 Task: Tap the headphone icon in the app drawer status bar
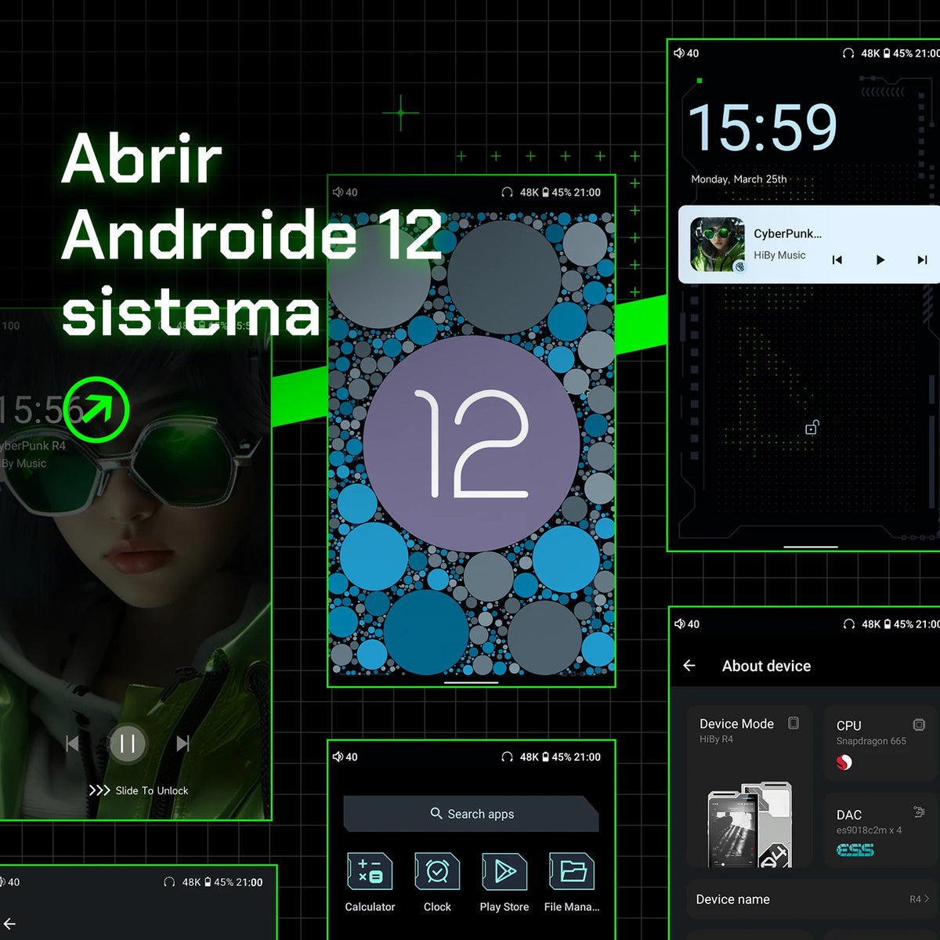pyautogui.click(x=507, y=757)
